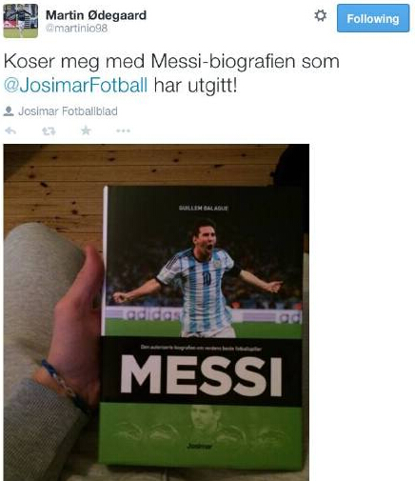Open the @JosimarFotball mention link

[x=76, y=85]
